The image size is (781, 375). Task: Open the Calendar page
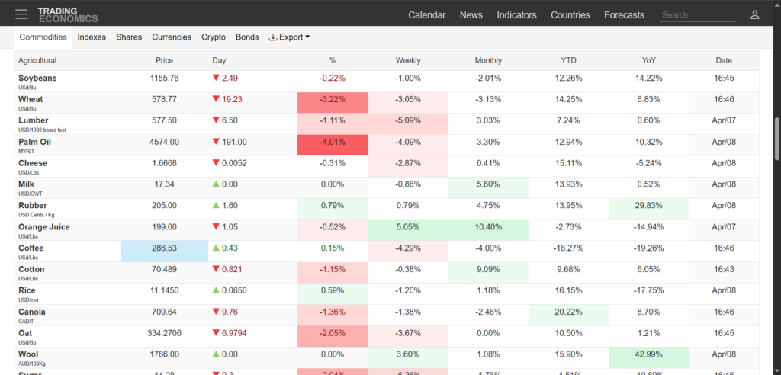tap(426, 14)
